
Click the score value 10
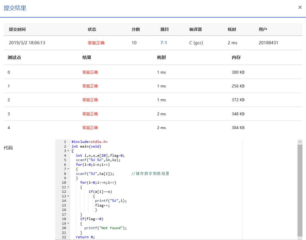click(134, 43)
